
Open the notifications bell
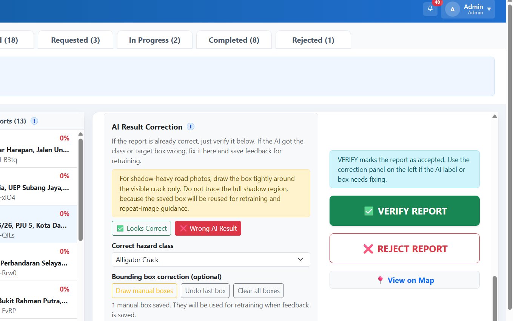tap(430, 9)
